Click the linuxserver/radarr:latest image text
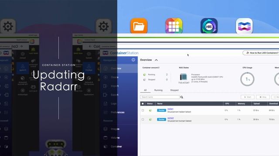The image size is (279, 156). pyautogui.click(x=179, y=112)
